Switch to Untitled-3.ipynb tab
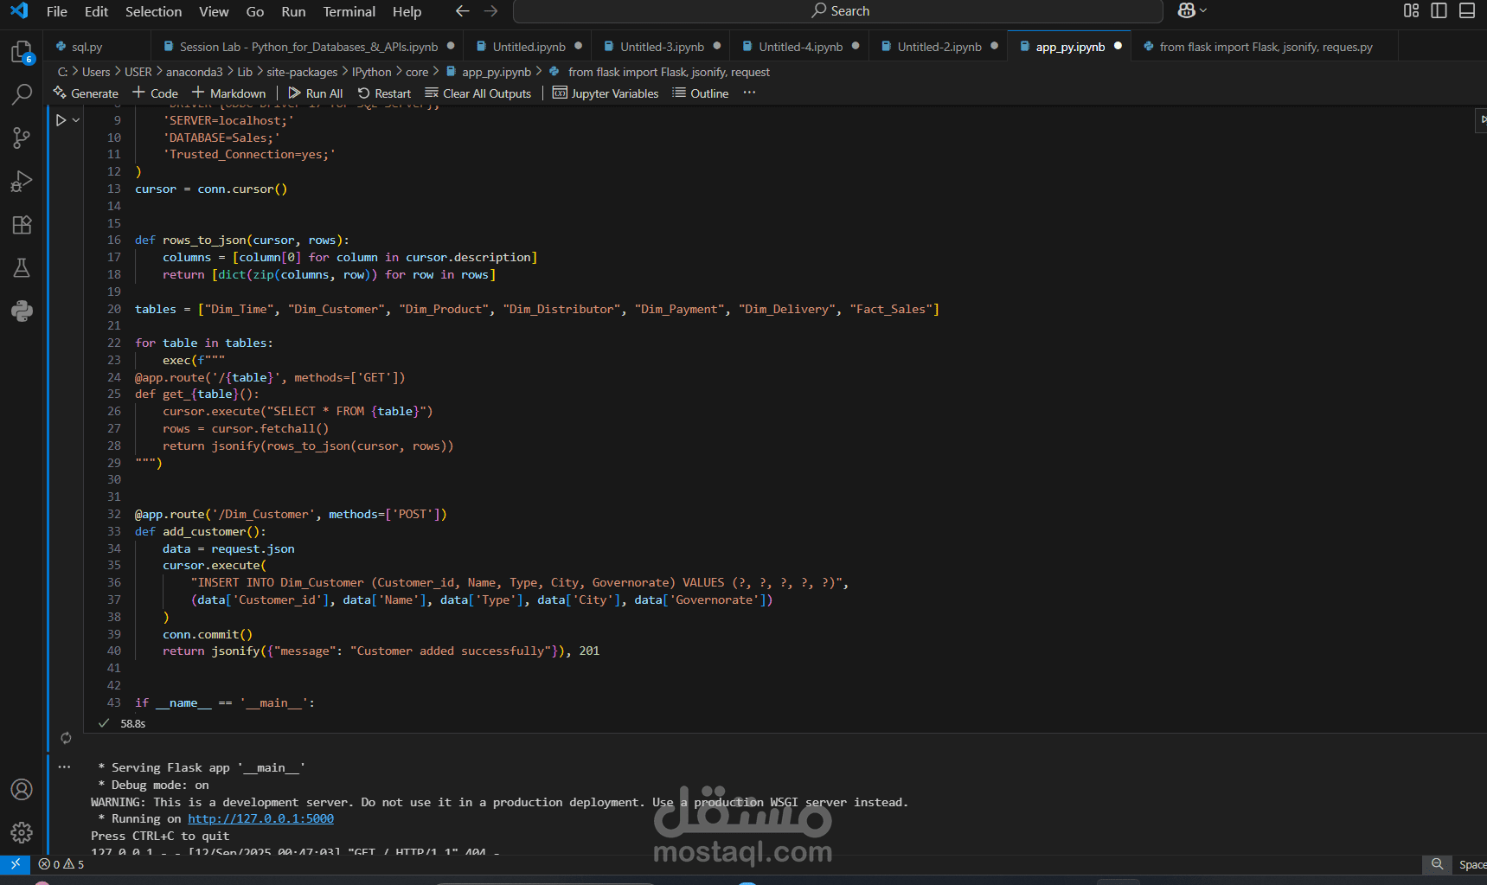 pyautogui.click(x=662, y=47)
